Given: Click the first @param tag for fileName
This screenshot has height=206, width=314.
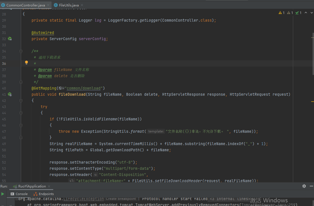Looking at the screenshot, I should (45, 70).
